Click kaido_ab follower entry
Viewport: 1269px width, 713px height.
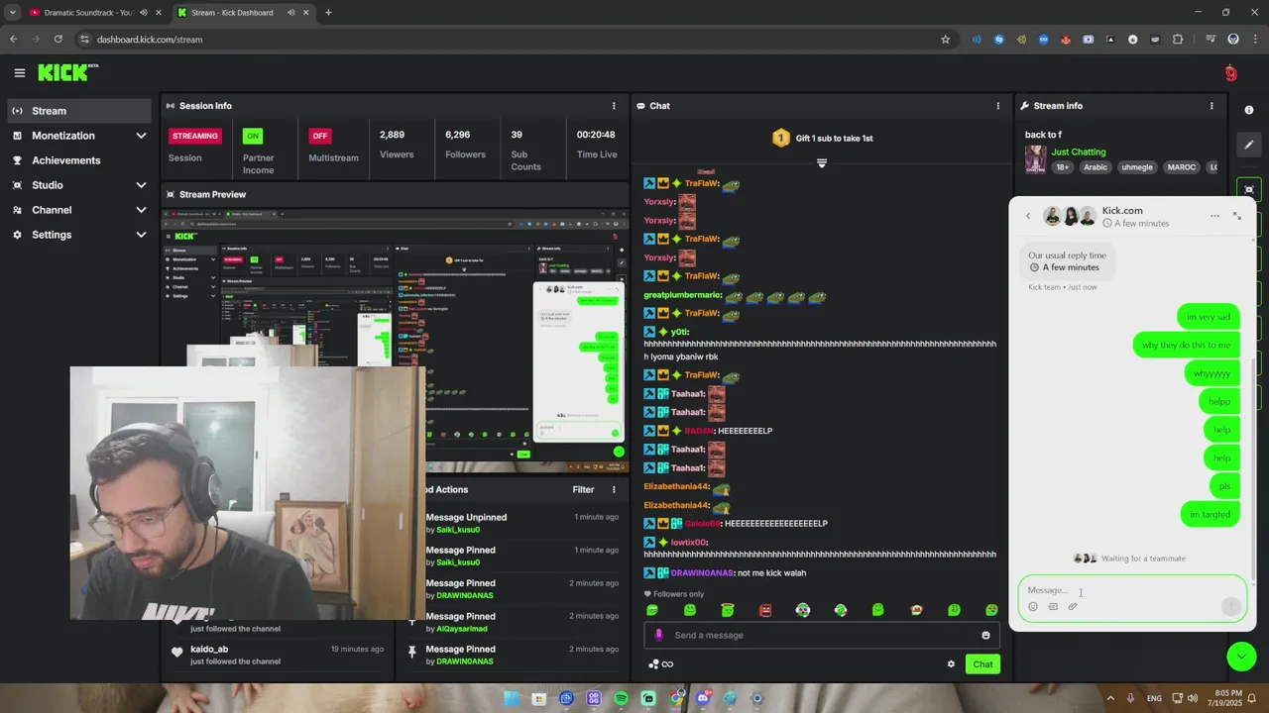(278, 655)
